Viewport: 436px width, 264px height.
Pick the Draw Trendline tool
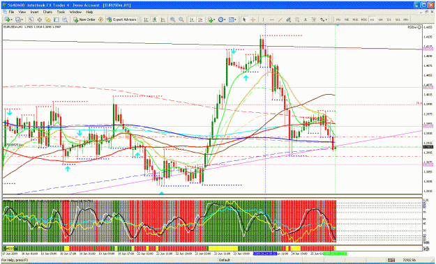[280, 20]
